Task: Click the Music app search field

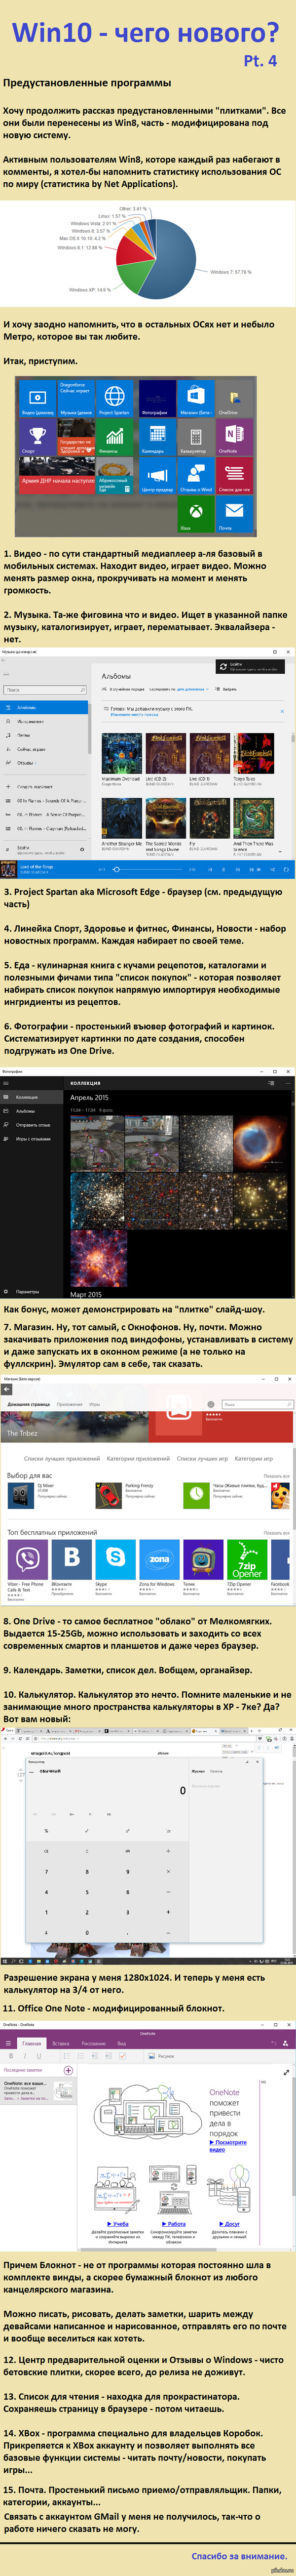Action: [45, 690]
